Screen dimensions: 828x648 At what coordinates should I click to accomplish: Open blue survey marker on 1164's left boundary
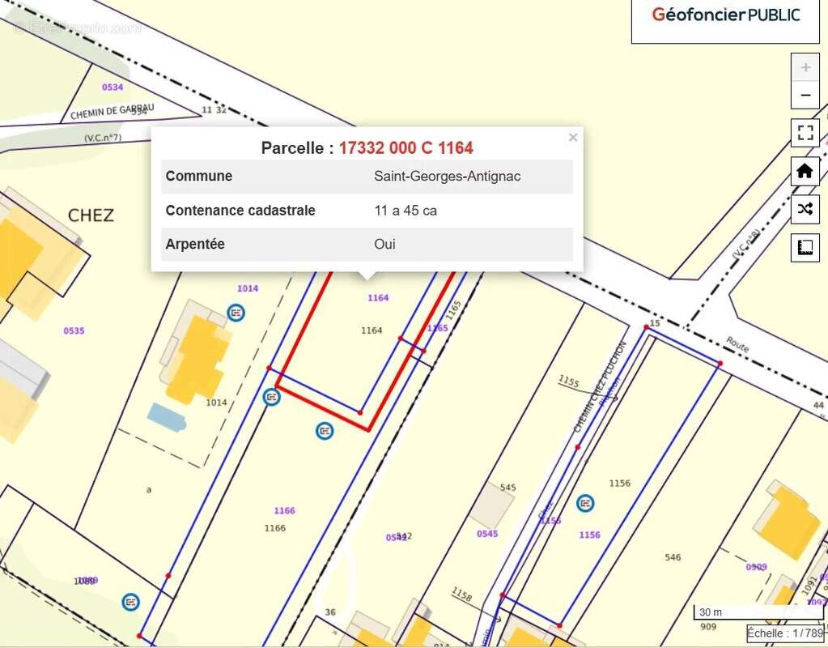click(272, 397)
